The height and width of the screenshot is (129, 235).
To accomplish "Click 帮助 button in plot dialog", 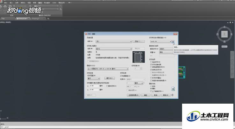I will coord(166,95).
